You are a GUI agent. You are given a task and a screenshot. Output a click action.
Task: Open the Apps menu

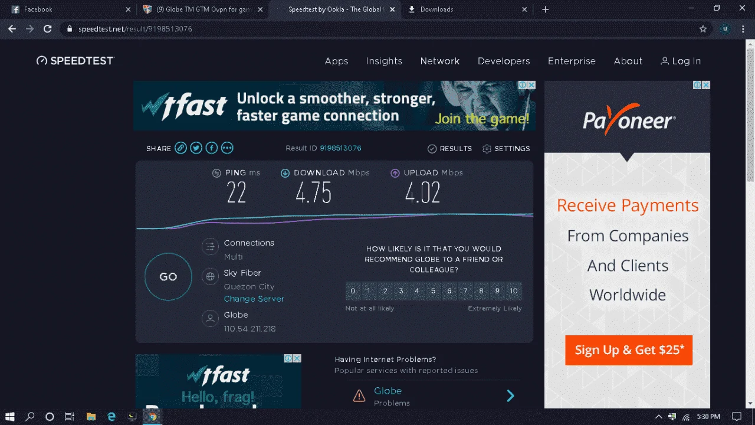336,61
